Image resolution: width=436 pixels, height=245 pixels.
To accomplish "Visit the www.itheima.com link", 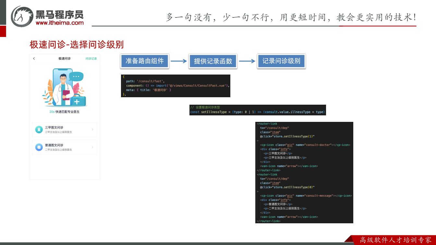I will (x=60, y=23).
